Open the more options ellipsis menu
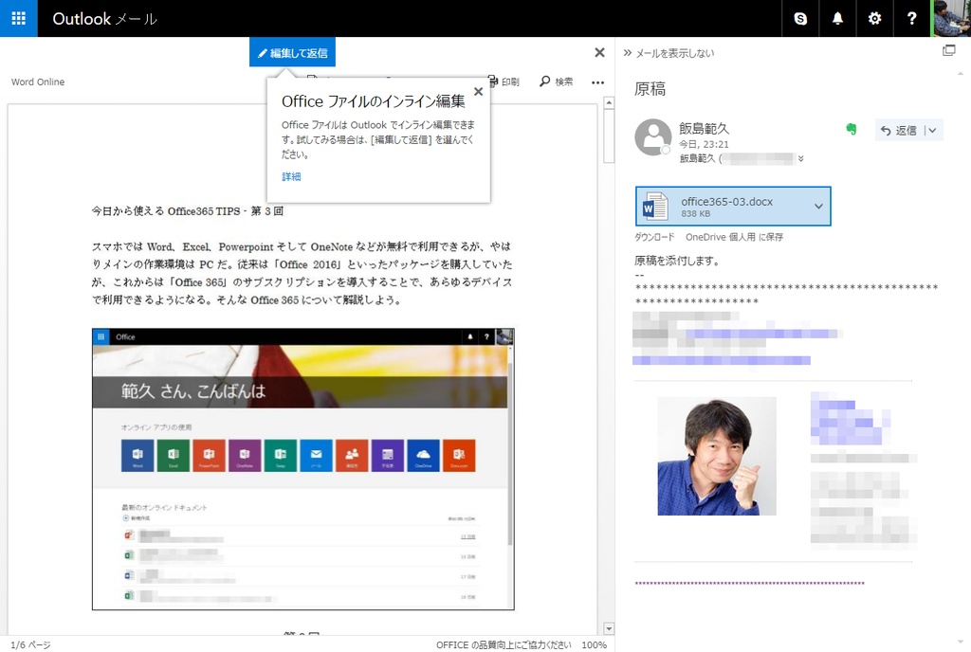 (x=597, y=82)
